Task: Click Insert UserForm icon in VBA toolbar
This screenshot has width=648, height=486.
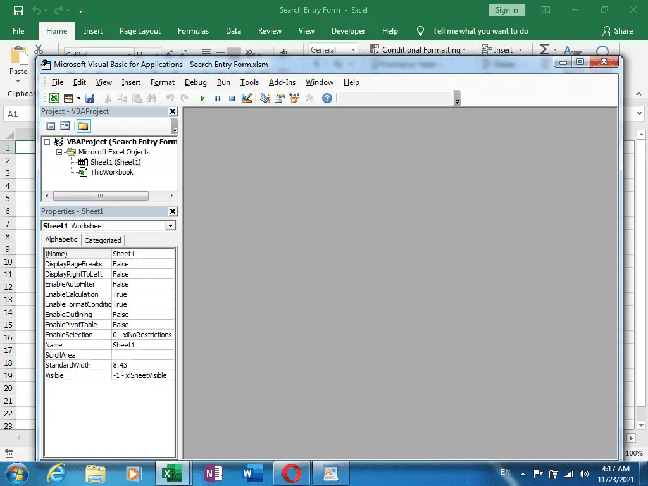Action: pyautogui.click(x=68, y=98)
